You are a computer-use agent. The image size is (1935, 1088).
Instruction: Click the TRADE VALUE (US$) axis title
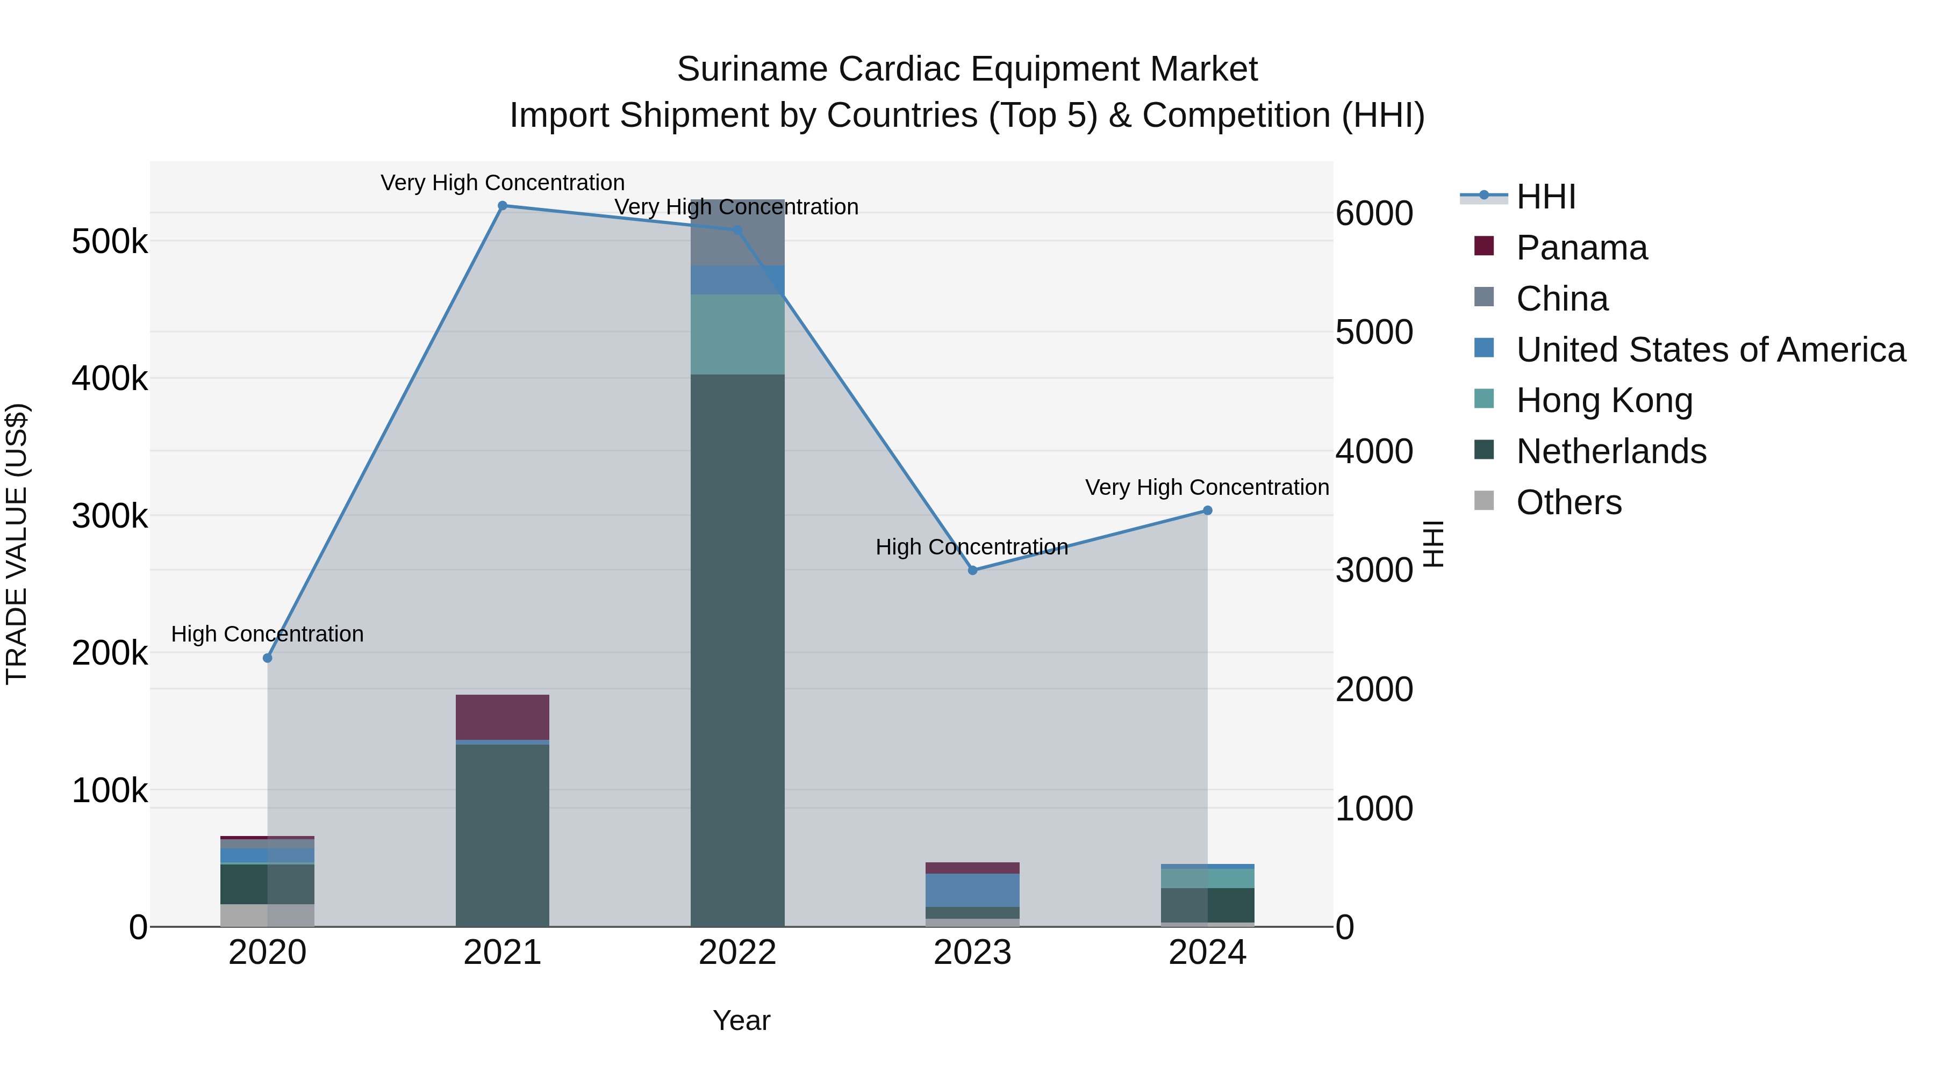17,544
